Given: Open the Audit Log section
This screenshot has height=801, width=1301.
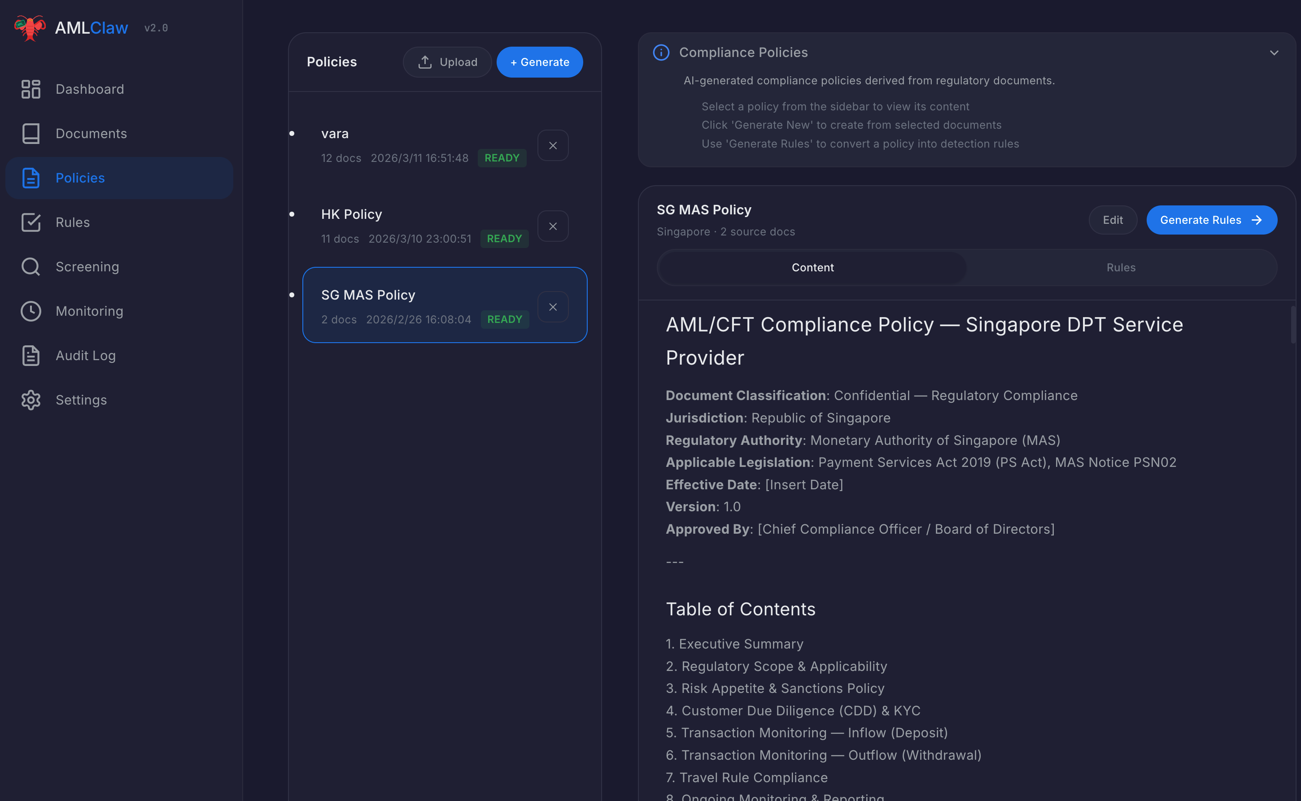Looking at the screenshot, I should click(85, 356).
